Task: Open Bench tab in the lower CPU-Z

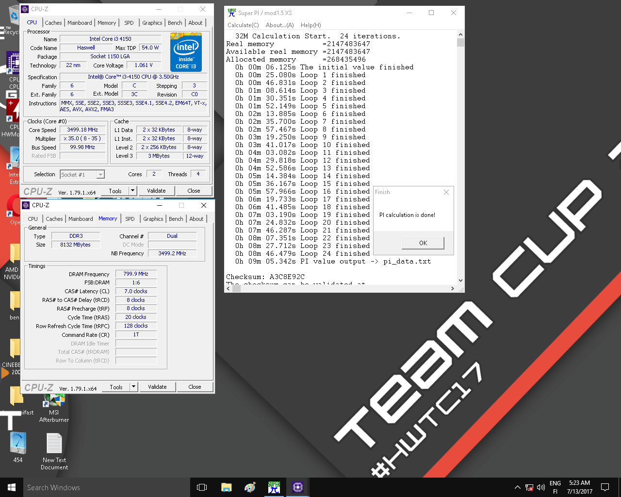Action: pos(176,219)
